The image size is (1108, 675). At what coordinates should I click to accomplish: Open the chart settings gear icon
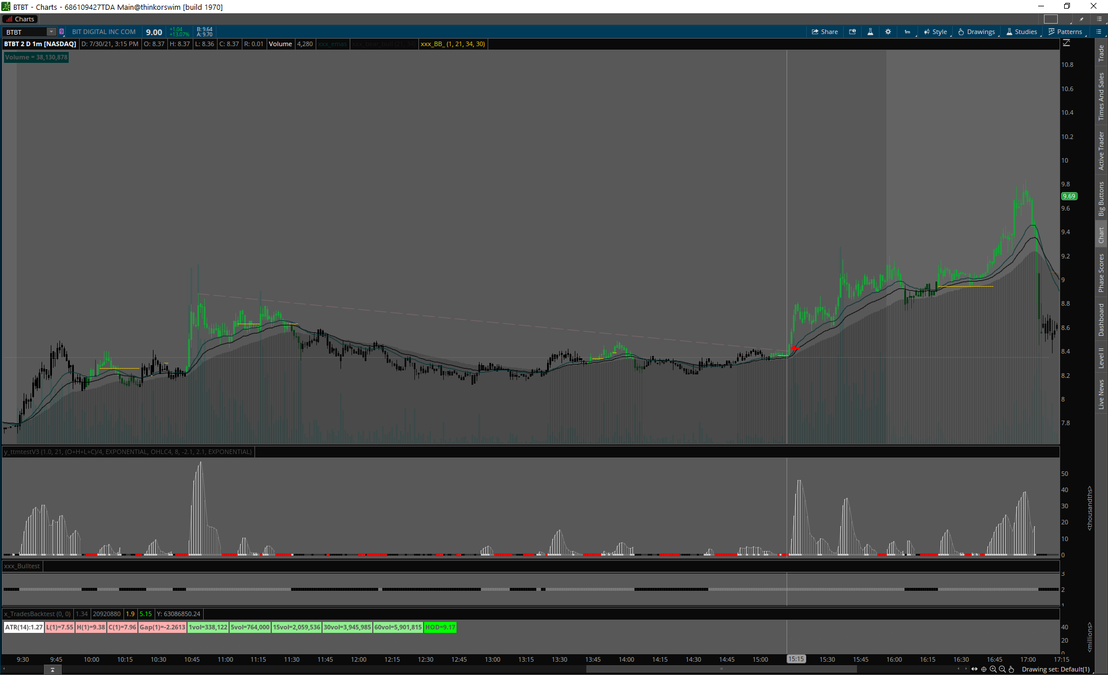click(888, 32)
